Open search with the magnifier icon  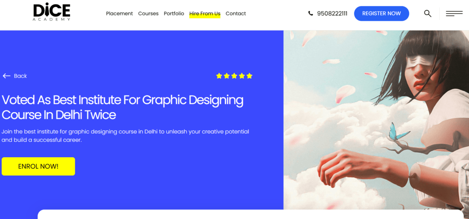428,14
